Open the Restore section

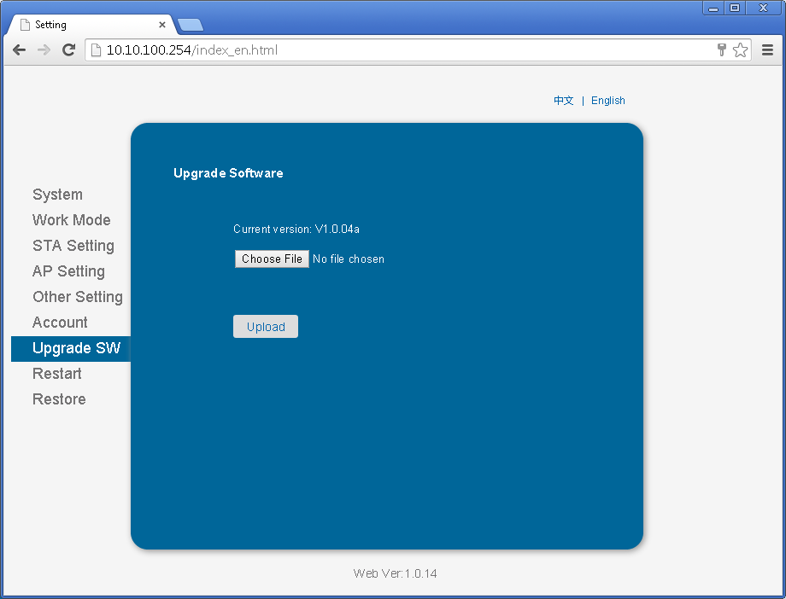click(x=59, y=399)
